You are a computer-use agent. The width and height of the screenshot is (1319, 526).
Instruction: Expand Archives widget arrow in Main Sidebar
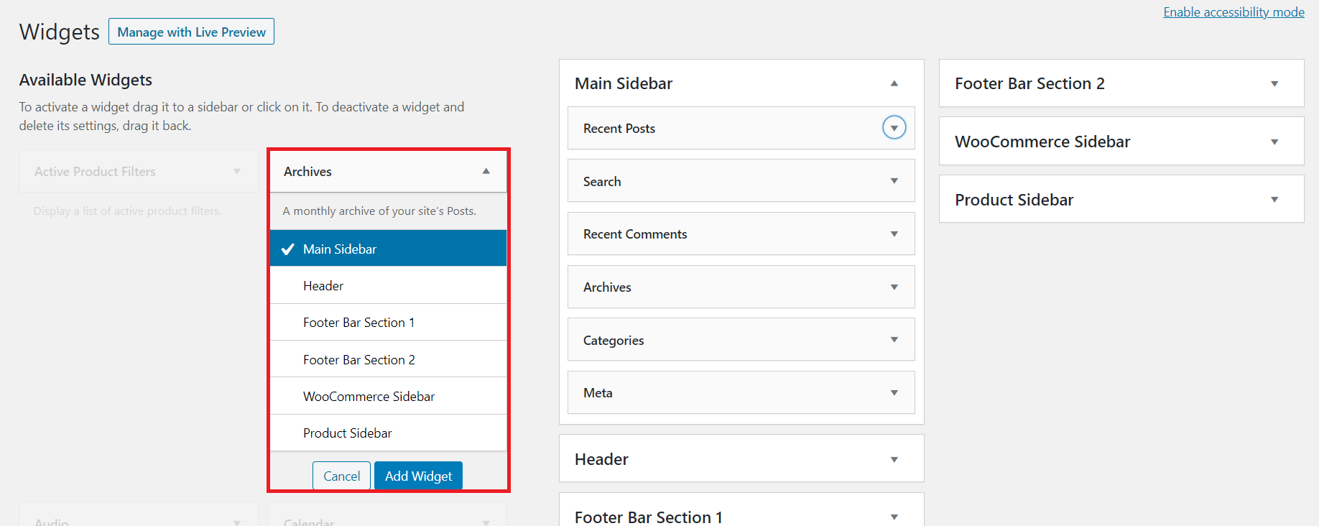click(x=894, y=287)
